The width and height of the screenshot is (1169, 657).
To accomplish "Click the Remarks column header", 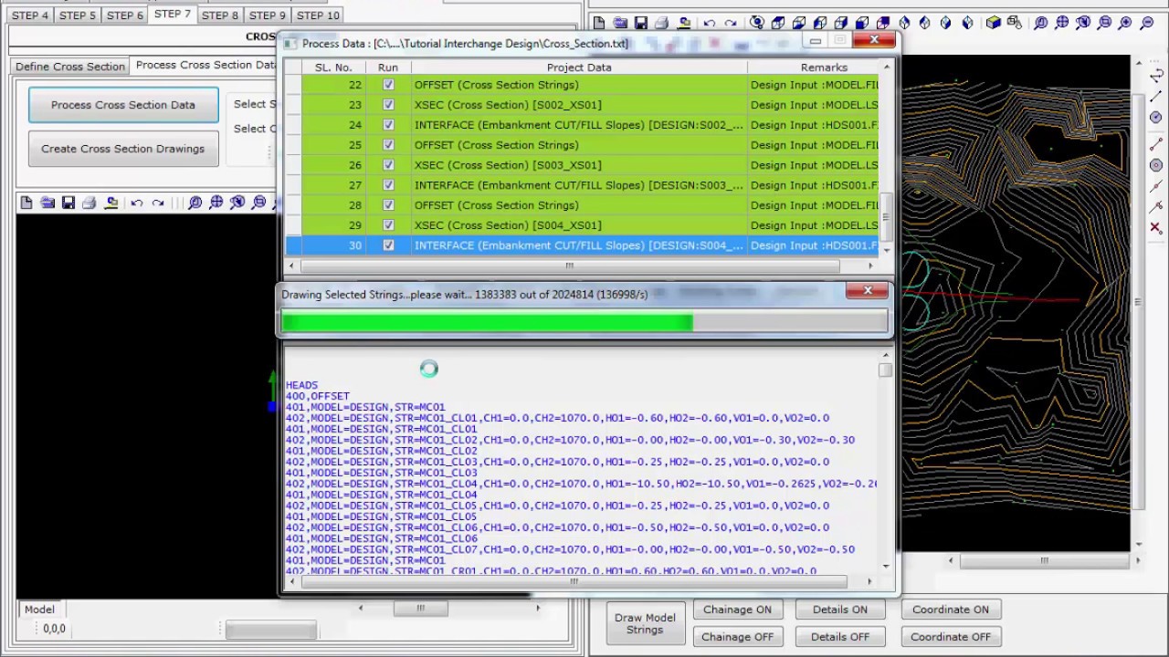I will tap(814, 68).
